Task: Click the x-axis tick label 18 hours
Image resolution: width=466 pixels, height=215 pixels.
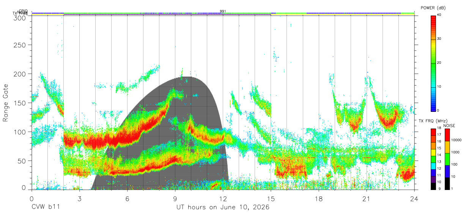Action: pyautogui.click(x=318, y=198)
